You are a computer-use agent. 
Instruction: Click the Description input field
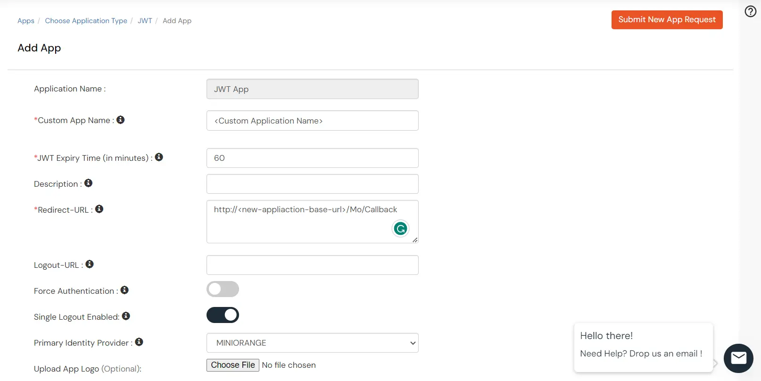[x=313, y=184]
